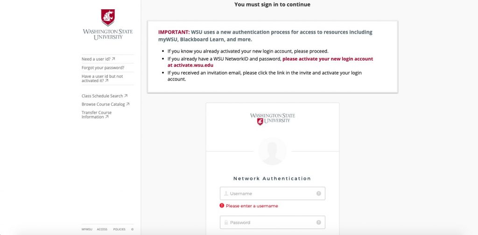This screenshot has height=235, width=478.
Task: Select ACCESS in the footer menu
Action: [x=102, y=229]
